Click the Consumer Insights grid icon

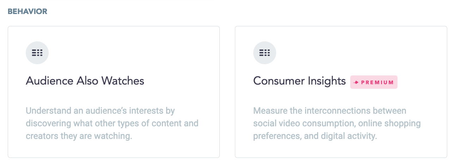265,53
